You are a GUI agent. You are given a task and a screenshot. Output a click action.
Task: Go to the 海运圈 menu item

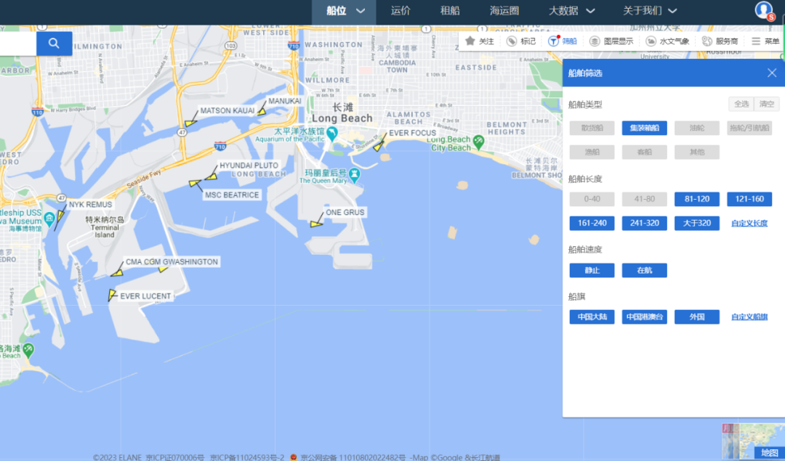(504, 10)
